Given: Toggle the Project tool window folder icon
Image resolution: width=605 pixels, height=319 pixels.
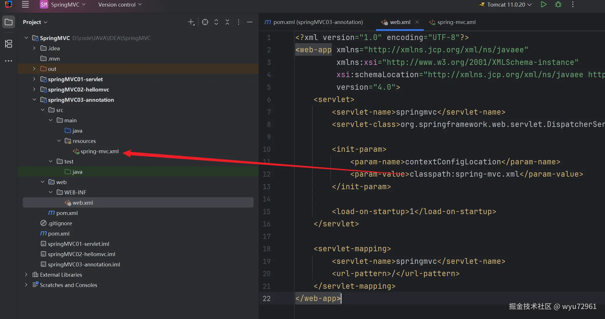Looking at the screenshot, I should [9, 22].
